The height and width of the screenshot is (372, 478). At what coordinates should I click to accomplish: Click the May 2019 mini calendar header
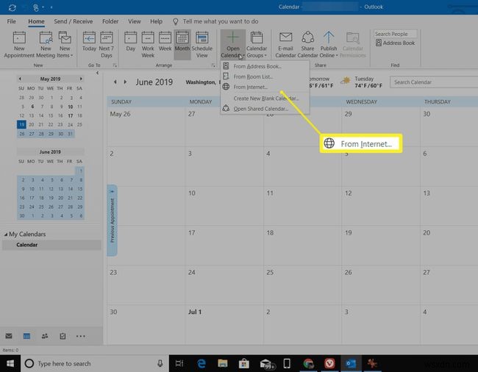tap(50, 79)
